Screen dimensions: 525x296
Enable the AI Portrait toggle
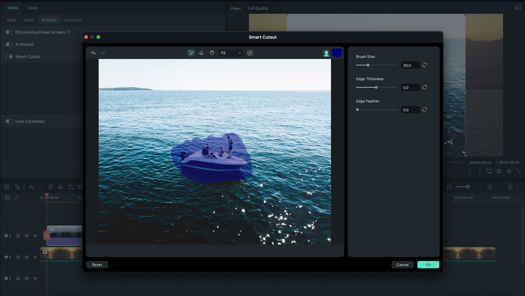9,44
